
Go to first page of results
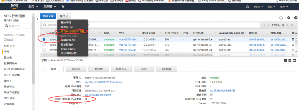coord(264,25)
